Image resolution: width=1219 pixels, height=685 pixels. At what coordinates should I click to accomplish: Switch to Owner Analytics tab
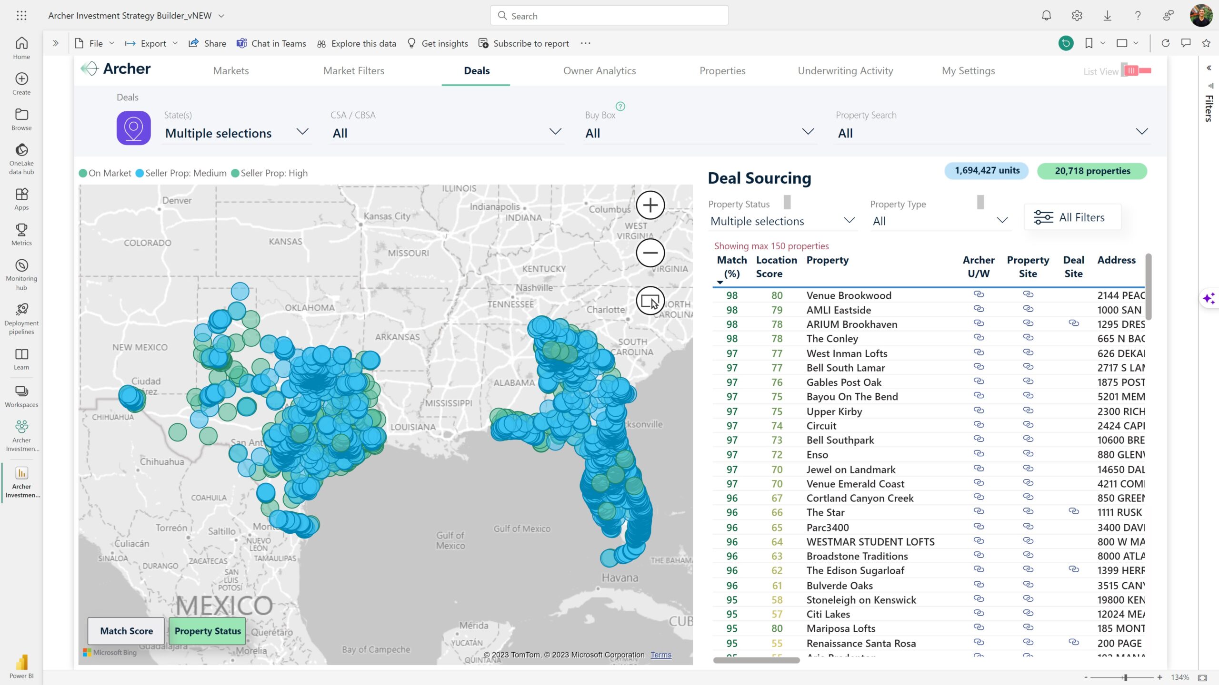[600, 71]
